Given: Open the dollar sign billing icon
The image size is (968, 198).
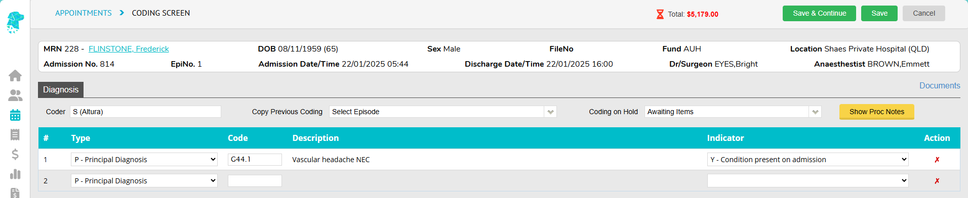Looking at the screenshot, I should click(15, 154).
